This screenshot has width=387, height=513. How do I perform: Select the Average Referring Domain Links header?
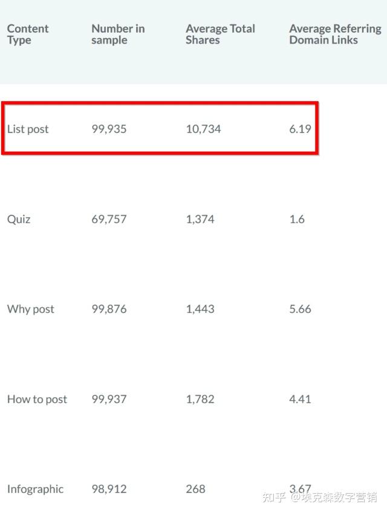(336, 34)
